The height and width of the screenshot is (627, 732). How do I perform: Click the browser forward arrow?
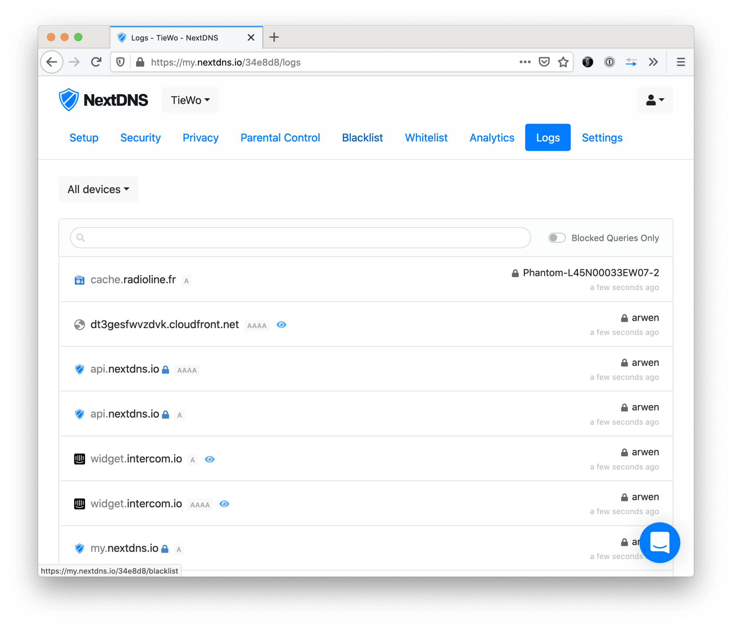coord(74,62)
